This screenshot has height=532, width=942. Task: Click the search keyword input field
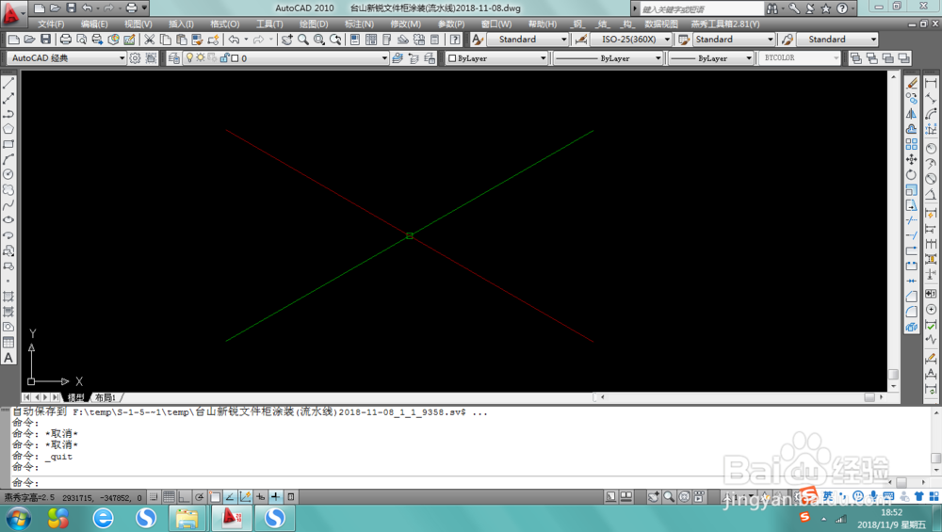point(702,8)
